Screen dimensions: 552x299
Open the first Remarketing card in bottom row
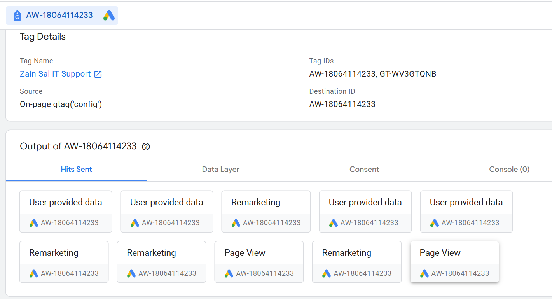(x=64, y=262)
